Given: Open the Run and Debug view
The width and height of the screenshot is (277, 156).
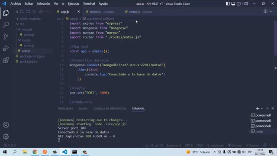Looking at the screenshot, I should (6, 48).
